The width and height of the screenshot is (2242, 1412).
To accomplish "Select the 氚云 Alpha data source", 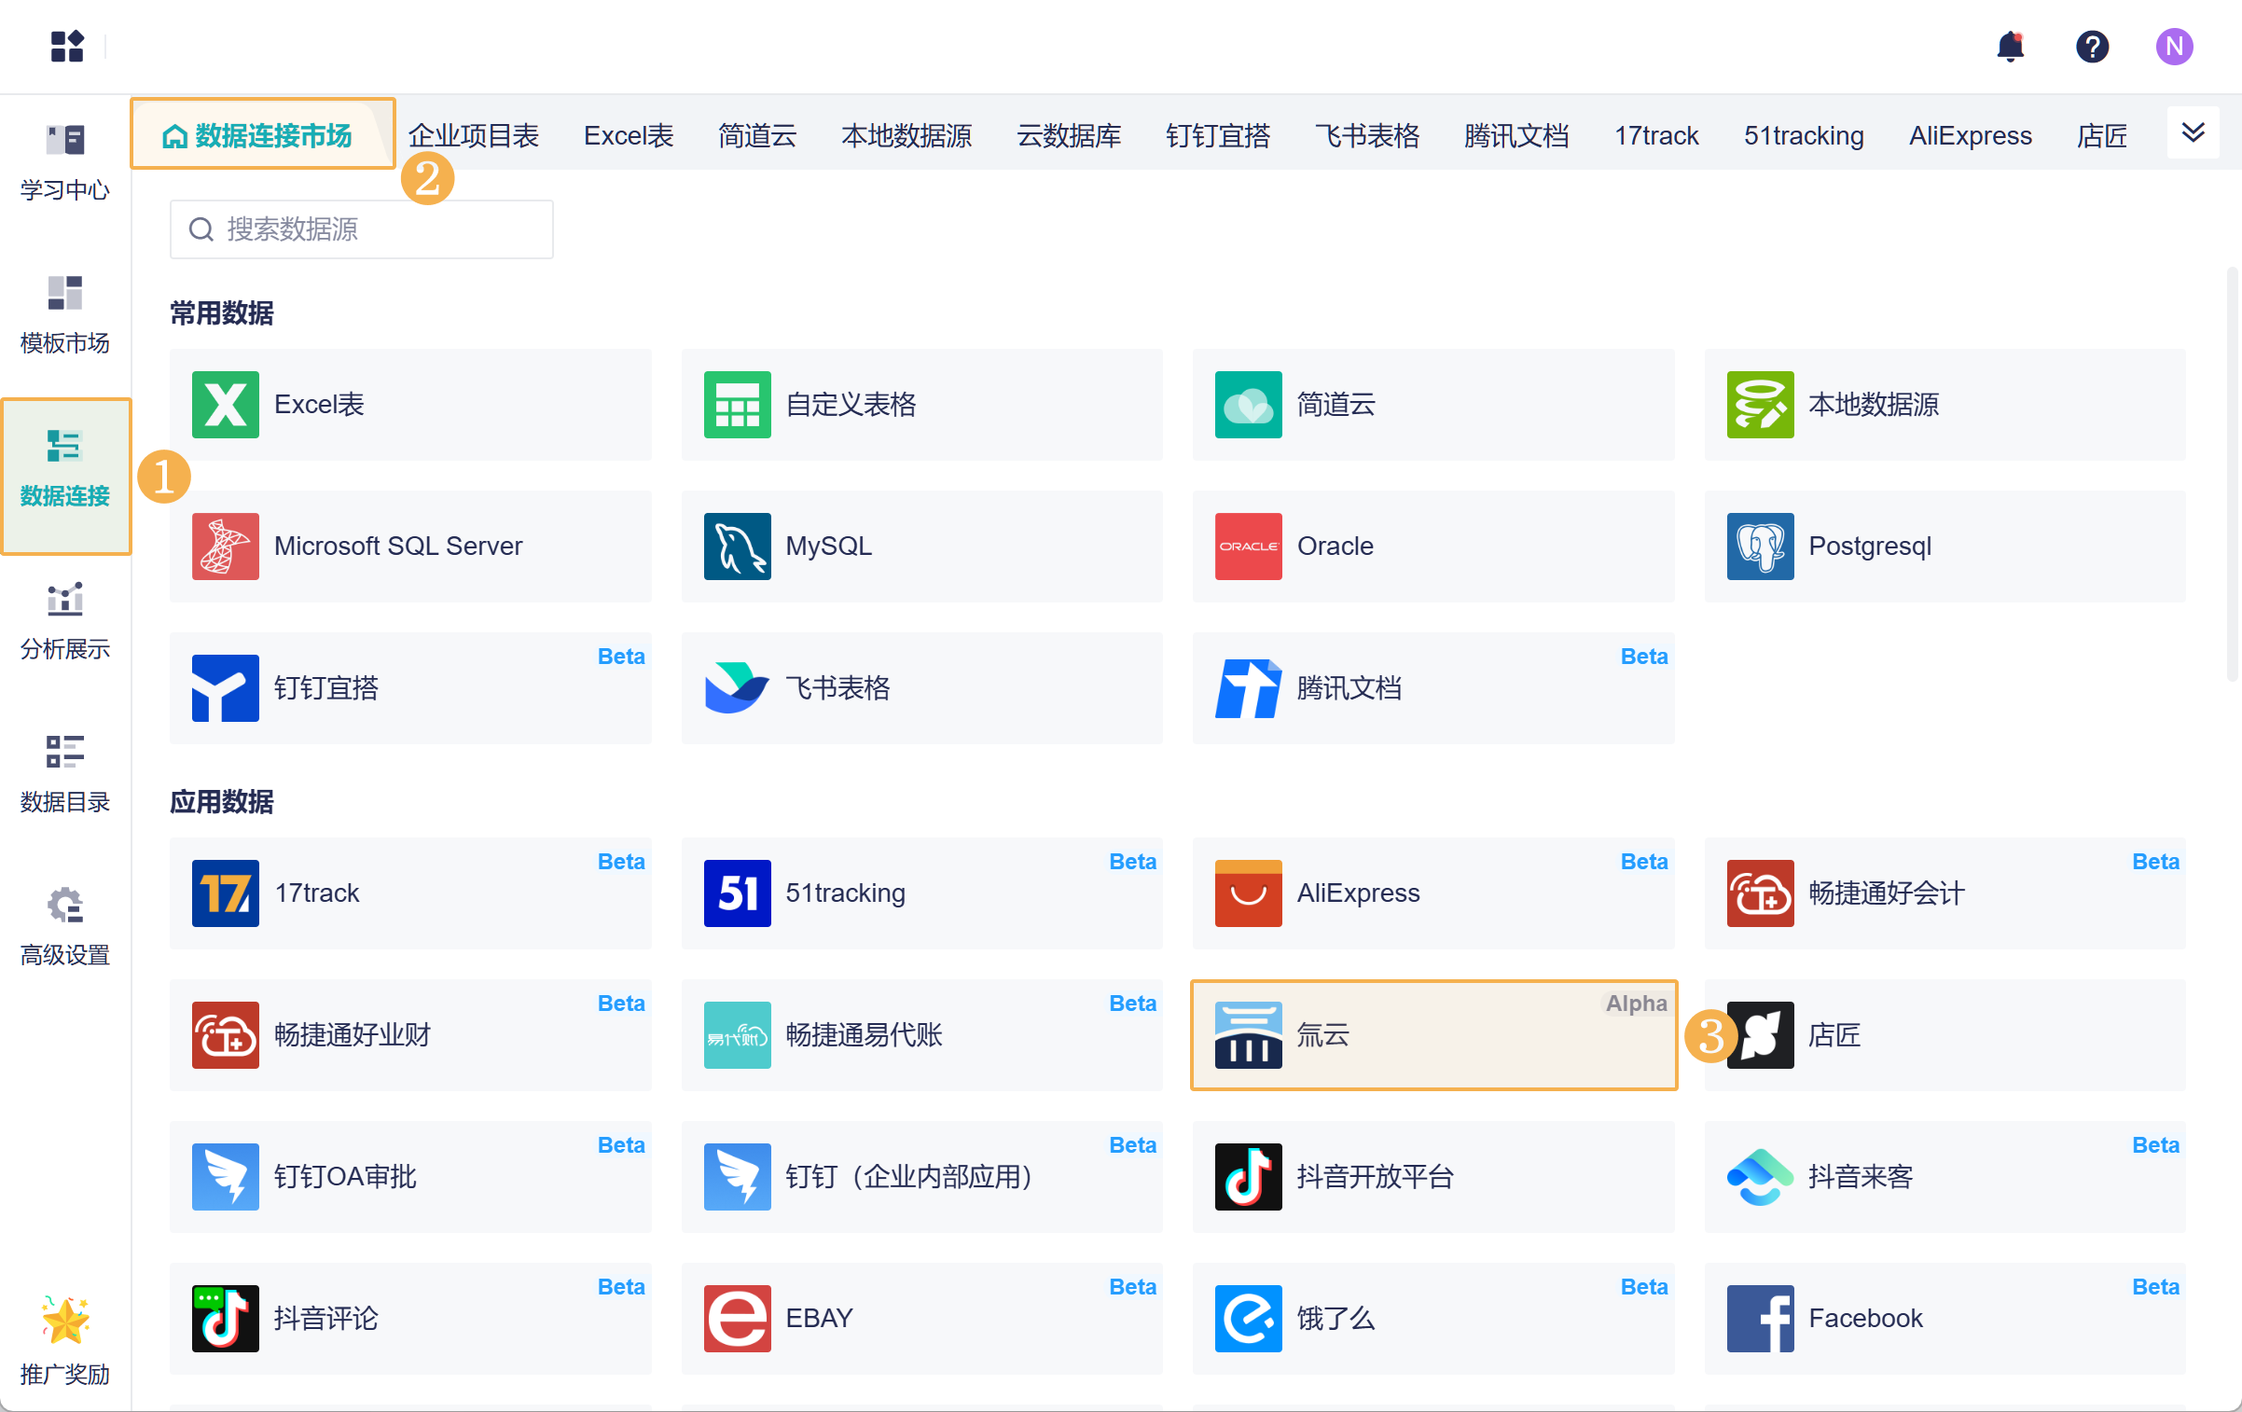I will pyautogui.click(x=1433, y=1035).
